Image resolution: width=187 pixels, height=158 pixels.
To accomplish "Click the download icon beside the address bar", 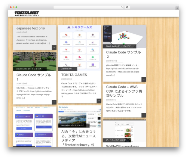I will [127, 7].
